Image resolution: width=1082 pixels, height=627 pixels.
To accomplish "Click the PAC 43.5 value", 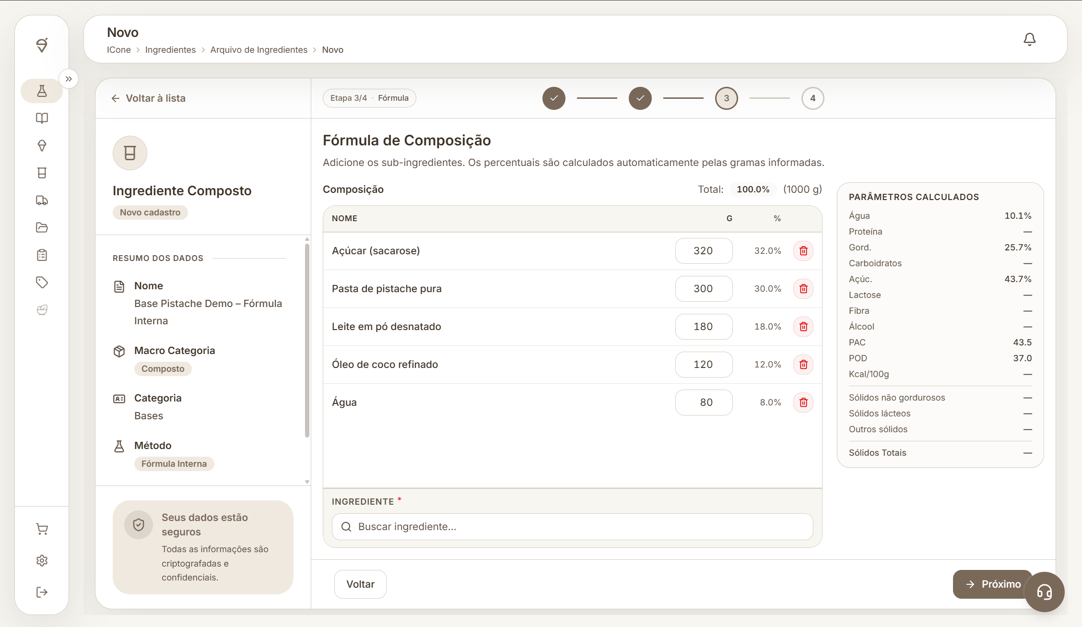I will click(x=1022, y=343).
